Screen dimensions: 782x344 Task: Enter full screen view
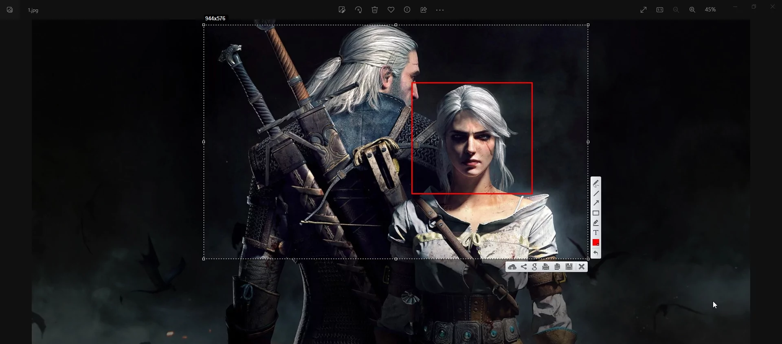[x=644, y=10]
